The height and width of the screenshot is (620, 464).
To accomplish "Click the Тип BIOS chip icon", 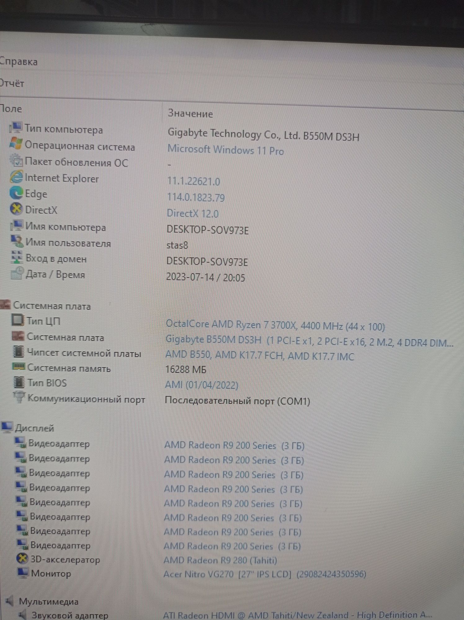I will coord(19,382).
